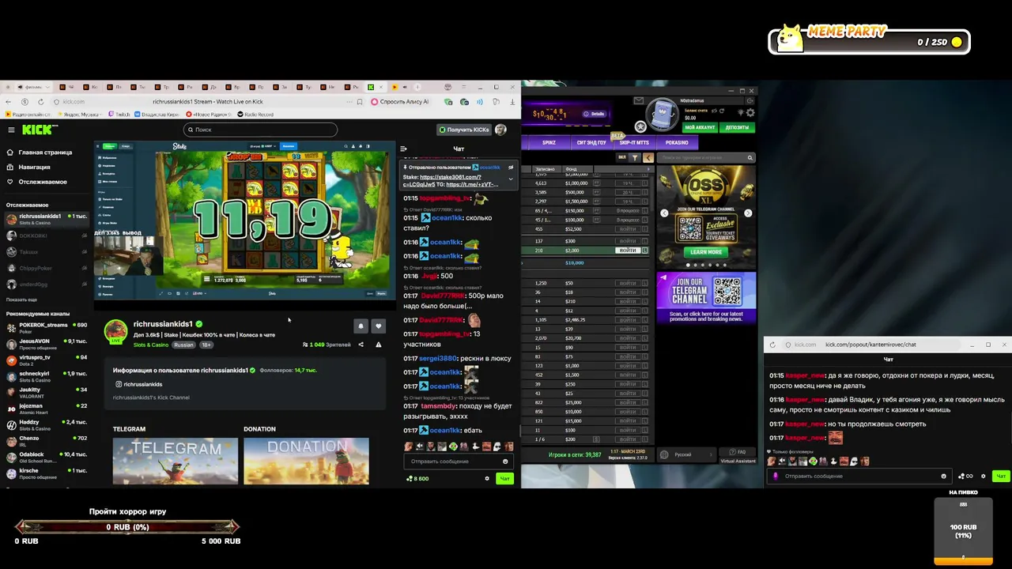
Task: Go to next OSS XL banner slide
Action: coord(748,213)
